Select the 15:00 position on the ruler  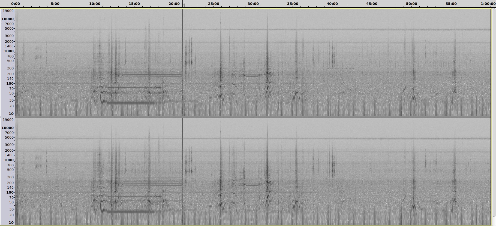pyautogui.click(x=134, y=4)
